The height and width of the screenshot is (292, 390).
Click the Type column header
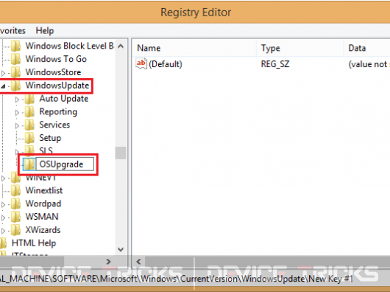click(x=300, y=48)
